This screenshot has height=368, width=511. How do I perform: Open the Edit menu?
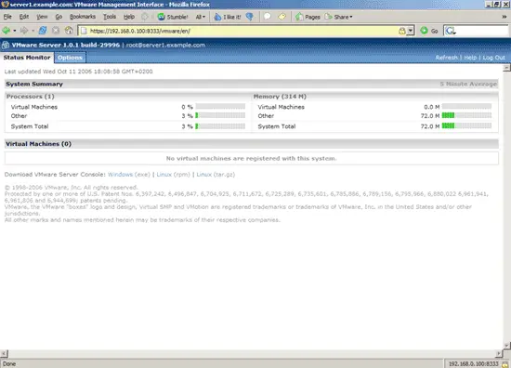[24, 17]
